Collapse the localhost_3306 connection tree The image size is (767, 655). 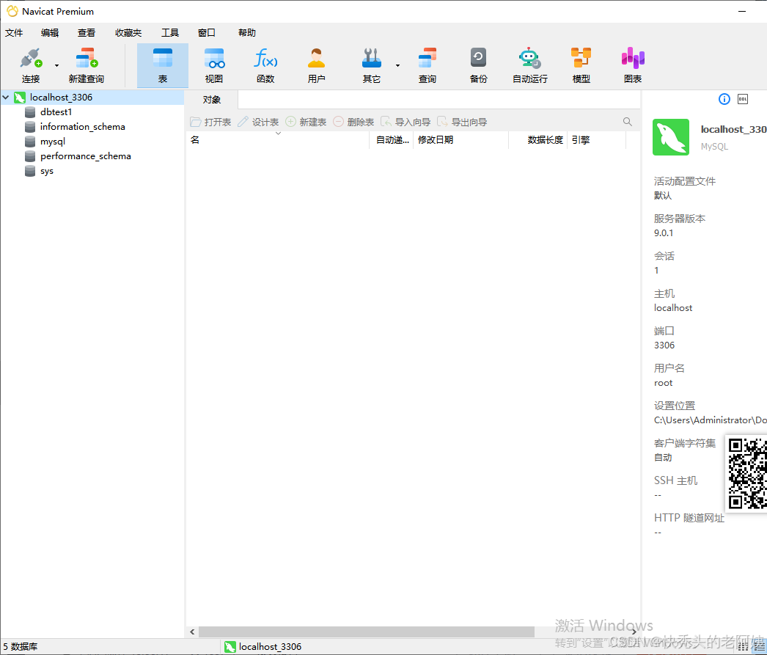[6, 97]
